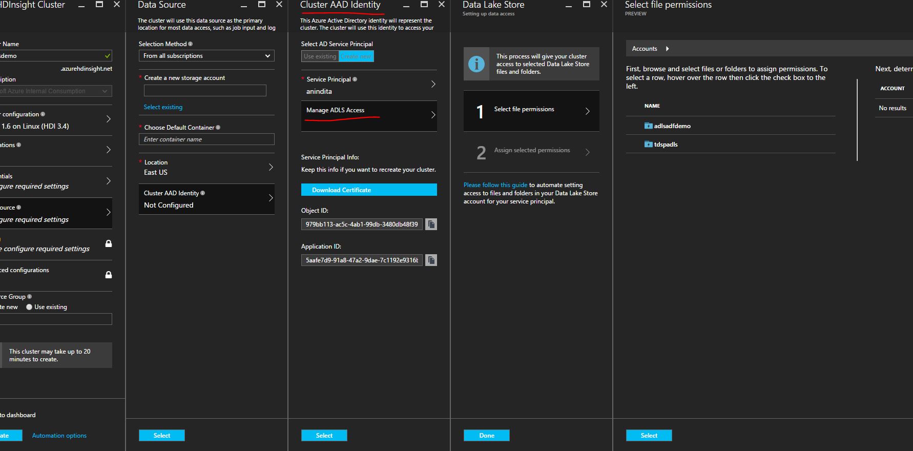
Task: Click Select in Cluster AAD Identity blade
Action: pyautogui.click(x=324, y=436)
